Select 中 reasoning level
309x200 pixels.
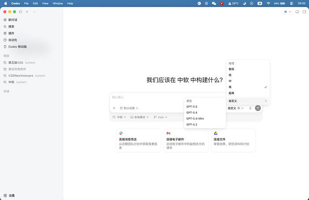[x=248, y=81]
